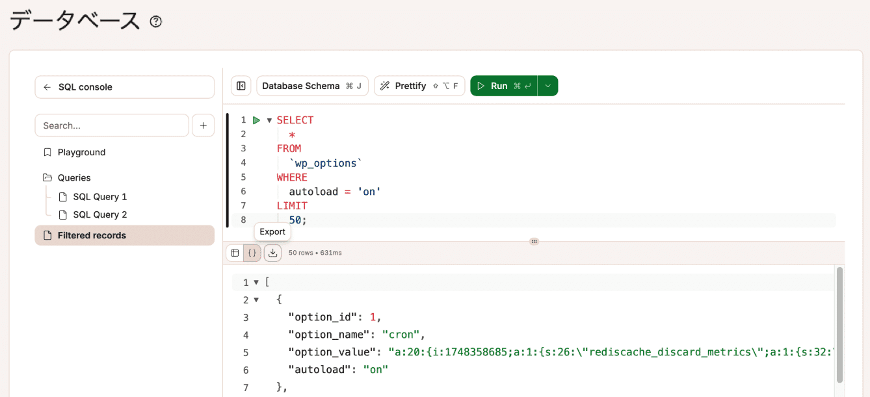Image resolution: width=870 pixels, height=397 pixels.
Task: Click the Prettify button
Action: coord(419,86)
